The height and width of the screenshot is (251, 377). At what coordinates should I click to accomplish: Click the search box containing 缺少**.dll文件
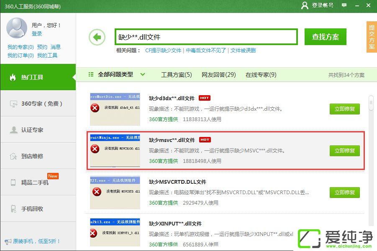206,37
